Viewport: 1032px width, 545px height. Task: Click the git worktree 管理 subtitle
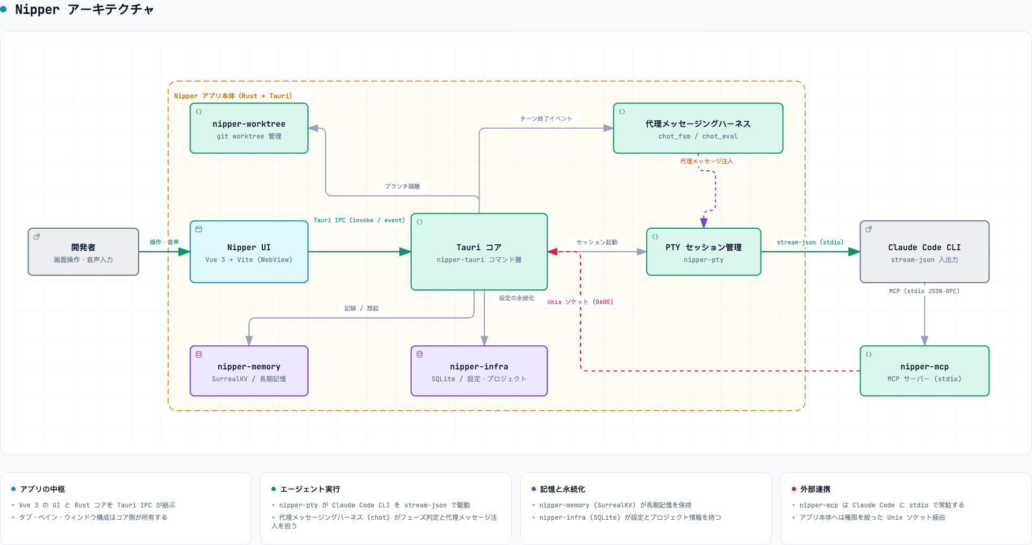click(249, 136)
